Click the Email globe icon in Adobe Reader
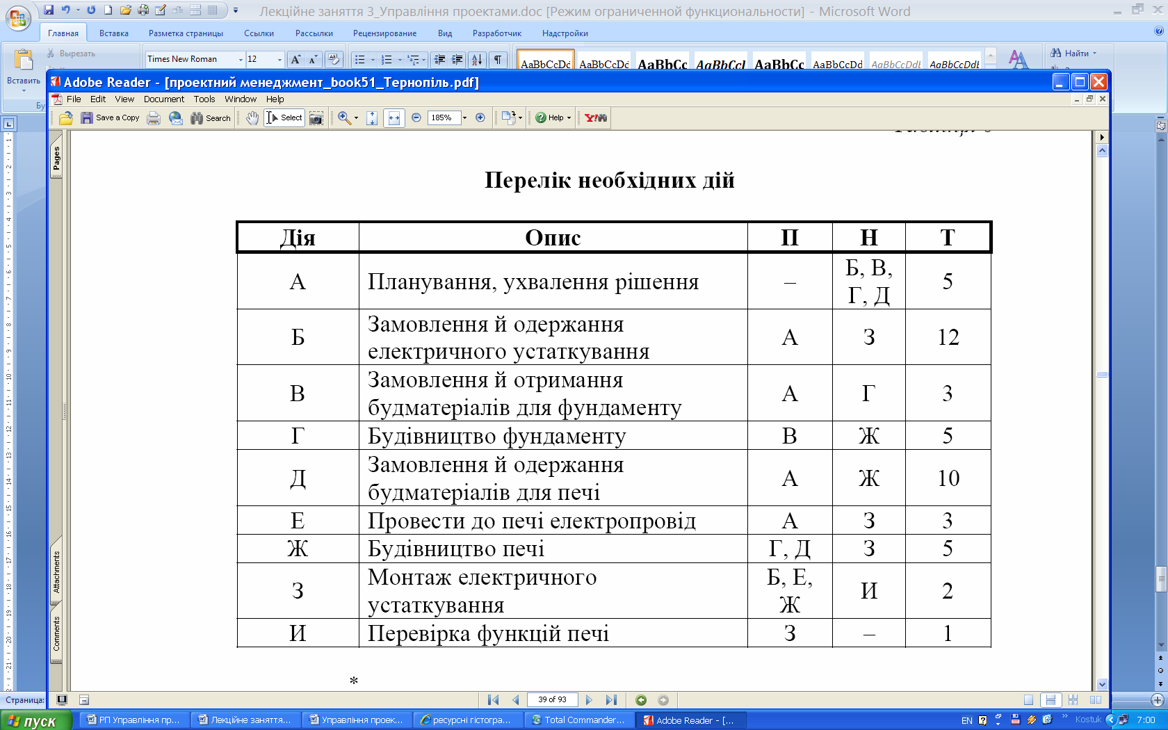The image size is (1168, 730). (x=176, y=118)
